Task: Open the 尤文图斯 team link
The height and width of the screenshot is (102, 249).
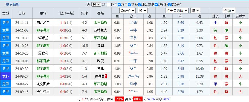Action: pos(43,84)
